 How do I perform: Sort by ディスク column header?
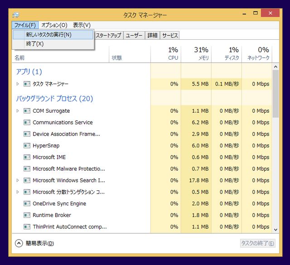227,54
